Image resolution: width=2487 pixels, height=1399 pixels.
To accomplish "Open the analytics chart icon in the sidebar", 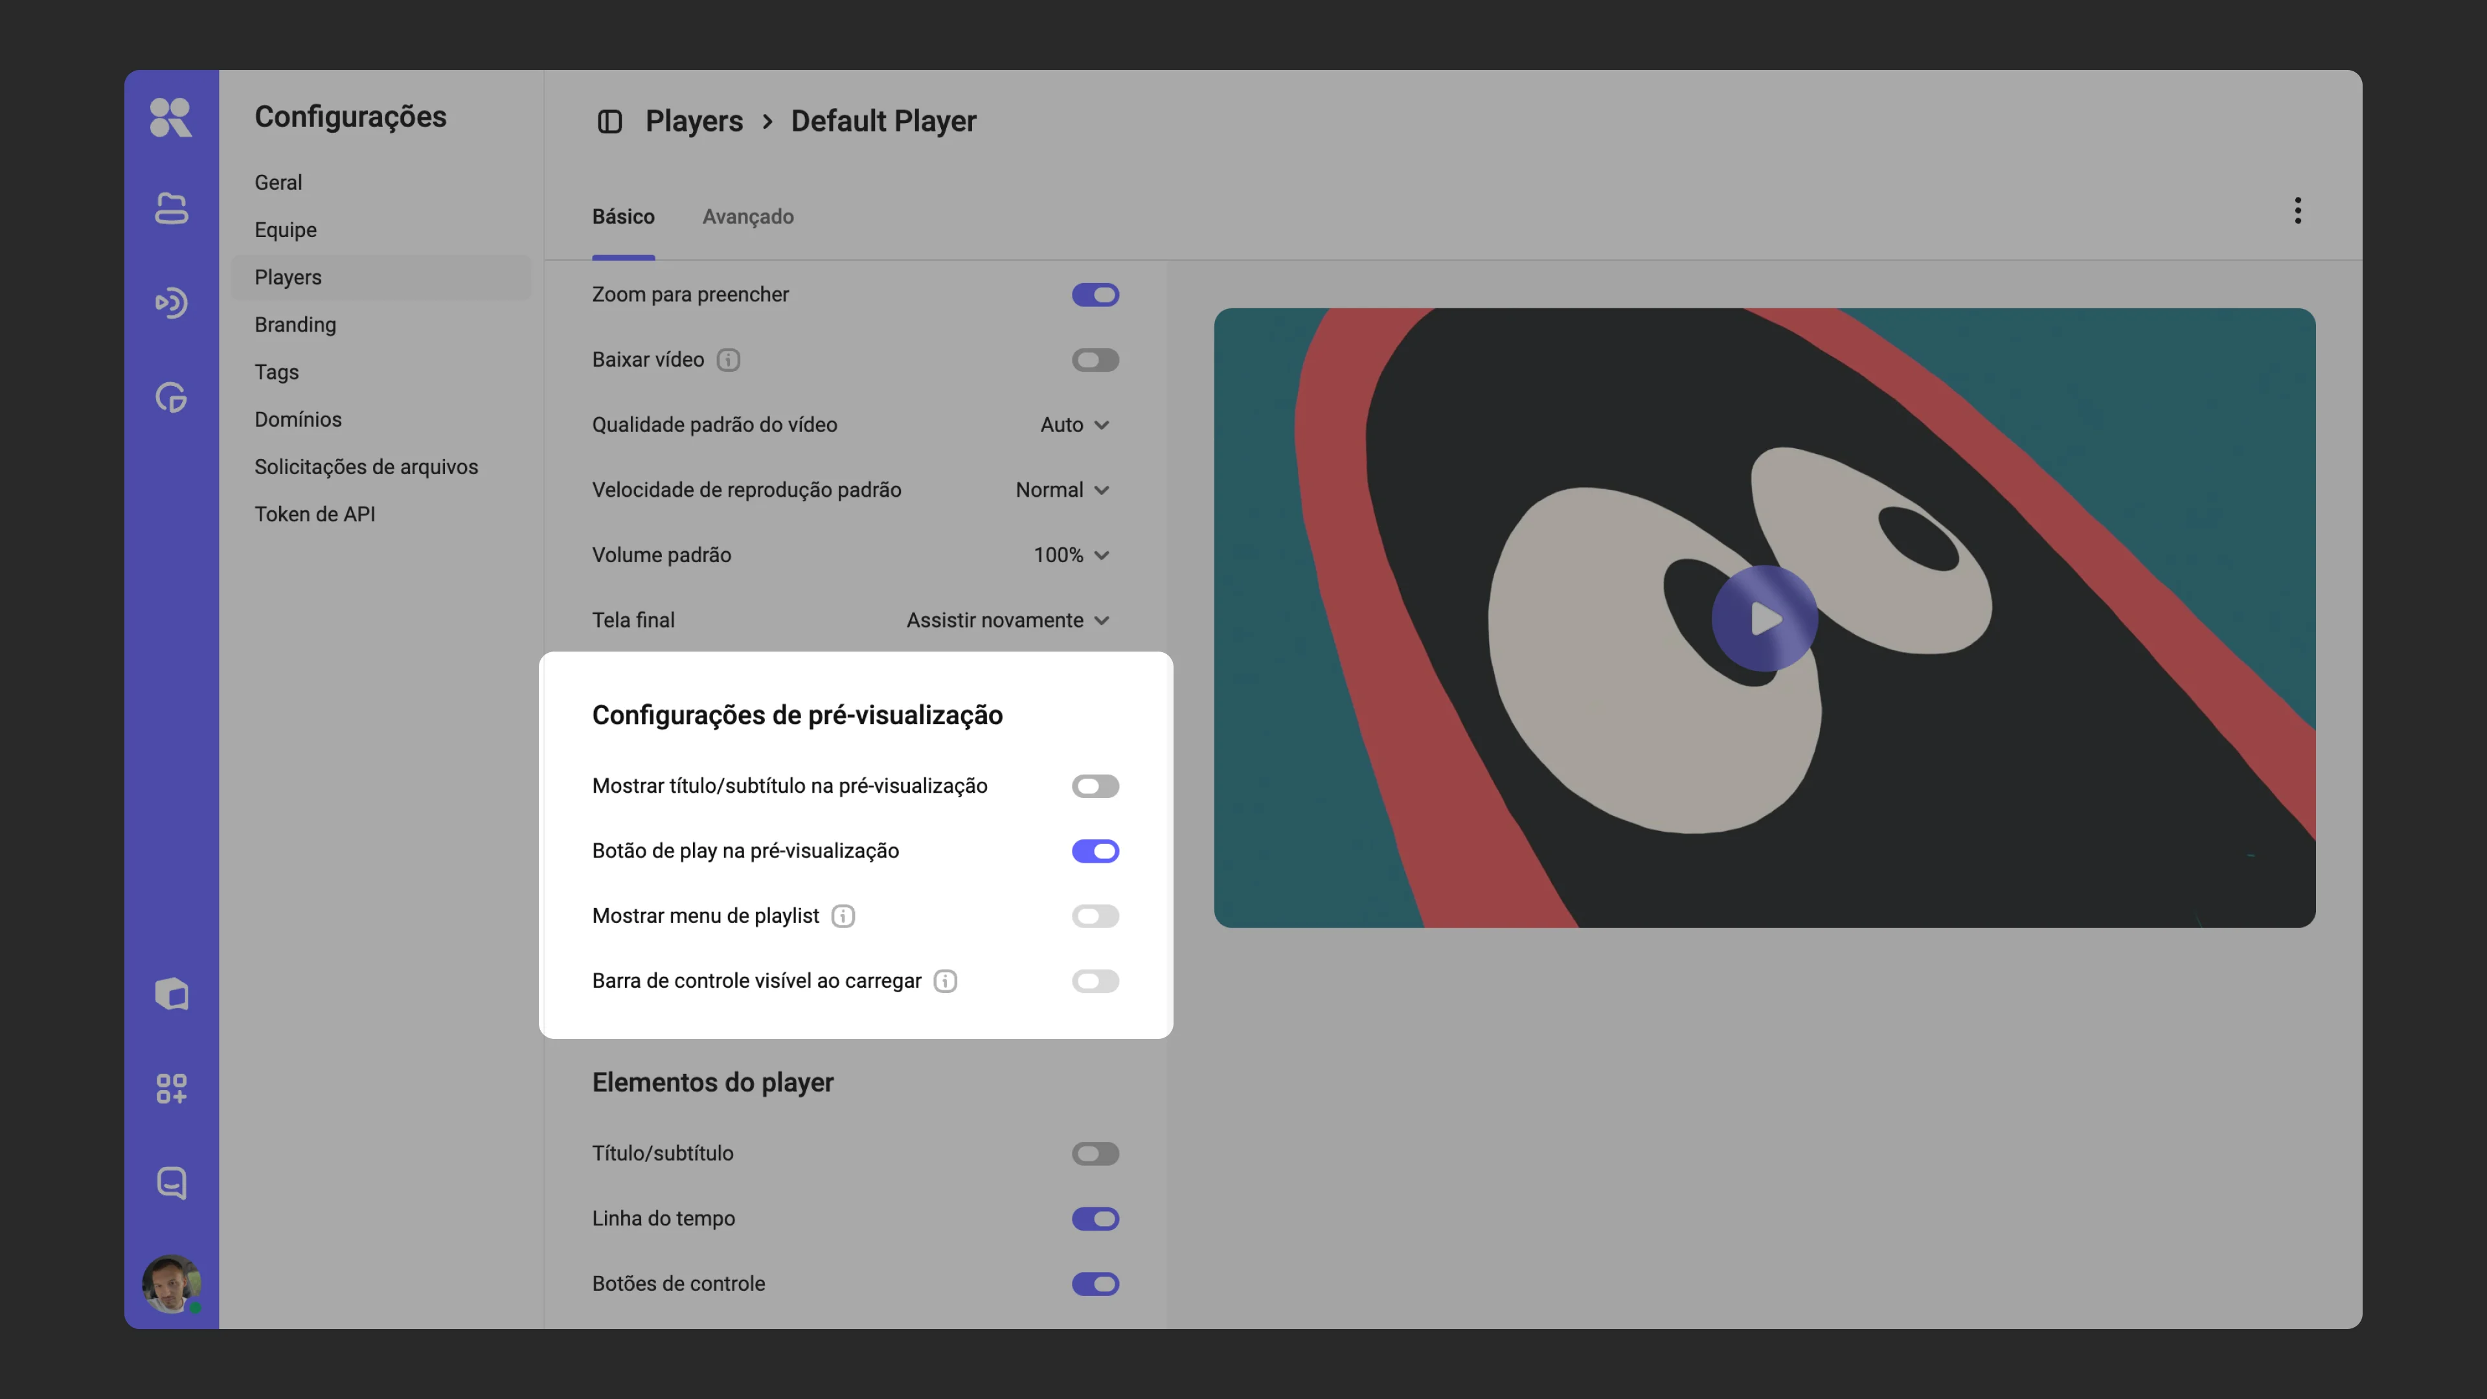I will (171, 398).
